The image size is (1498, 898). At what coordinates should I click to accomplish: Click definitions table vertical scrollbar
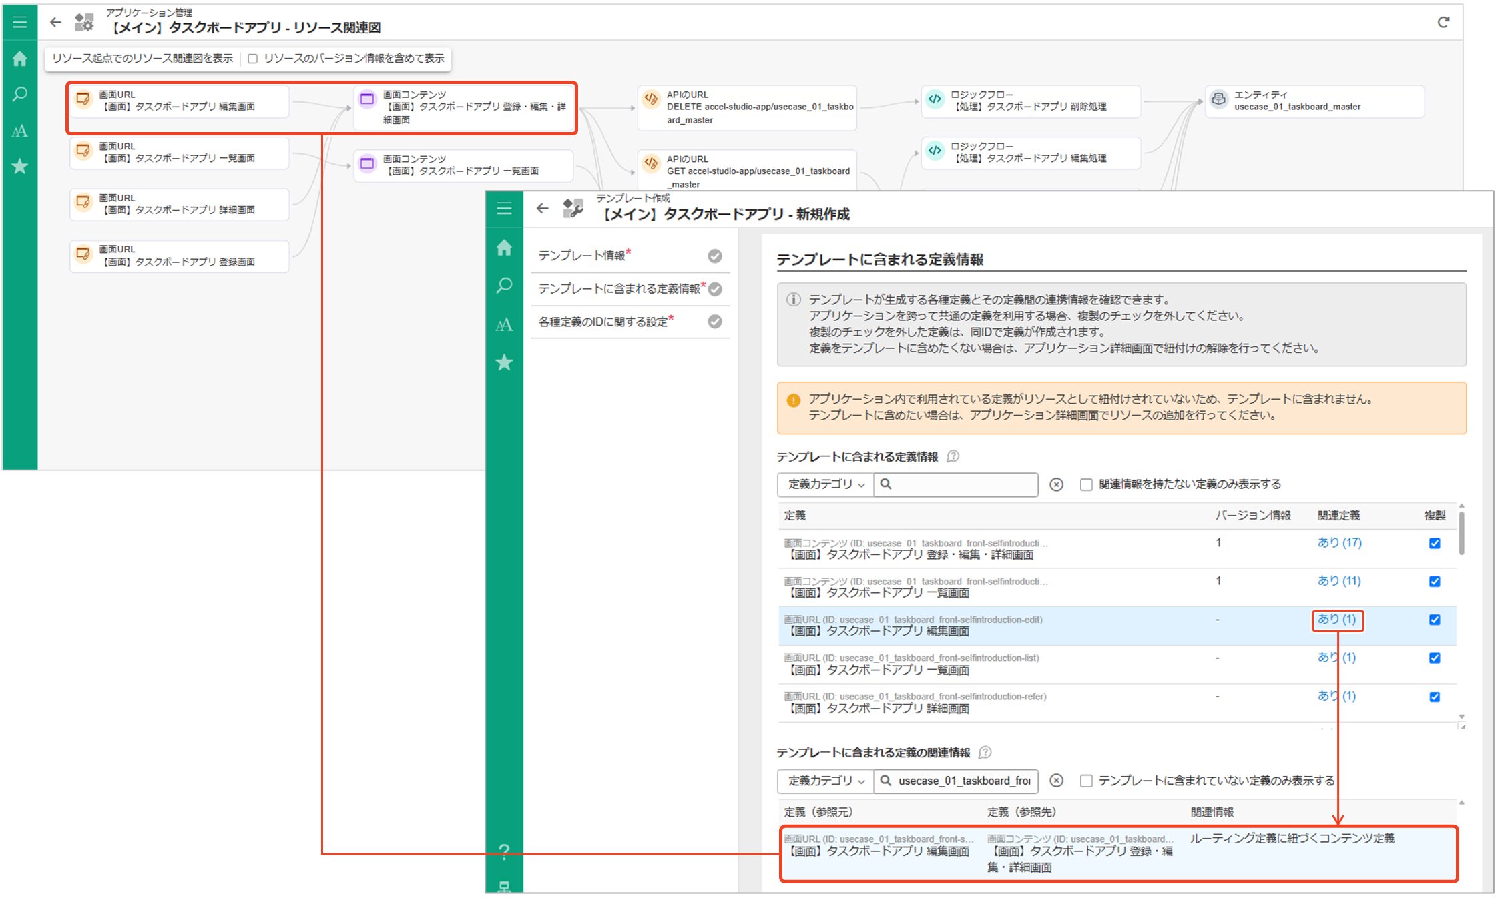pyautogui.click(x=1461, y=534)
